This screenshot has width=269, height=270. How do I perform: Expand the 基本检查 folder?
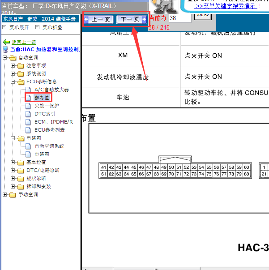[x=13, y=162]
